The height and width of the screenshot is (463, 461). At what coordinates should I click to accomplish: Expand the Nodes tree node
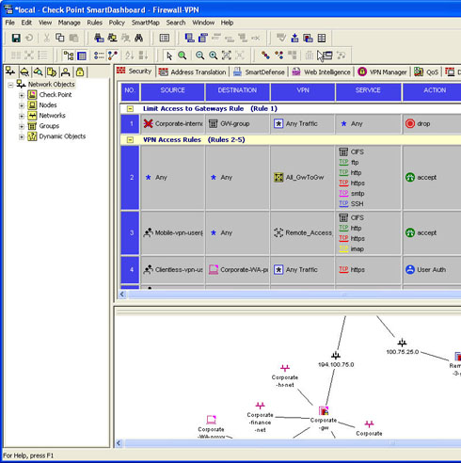[22, 105]
